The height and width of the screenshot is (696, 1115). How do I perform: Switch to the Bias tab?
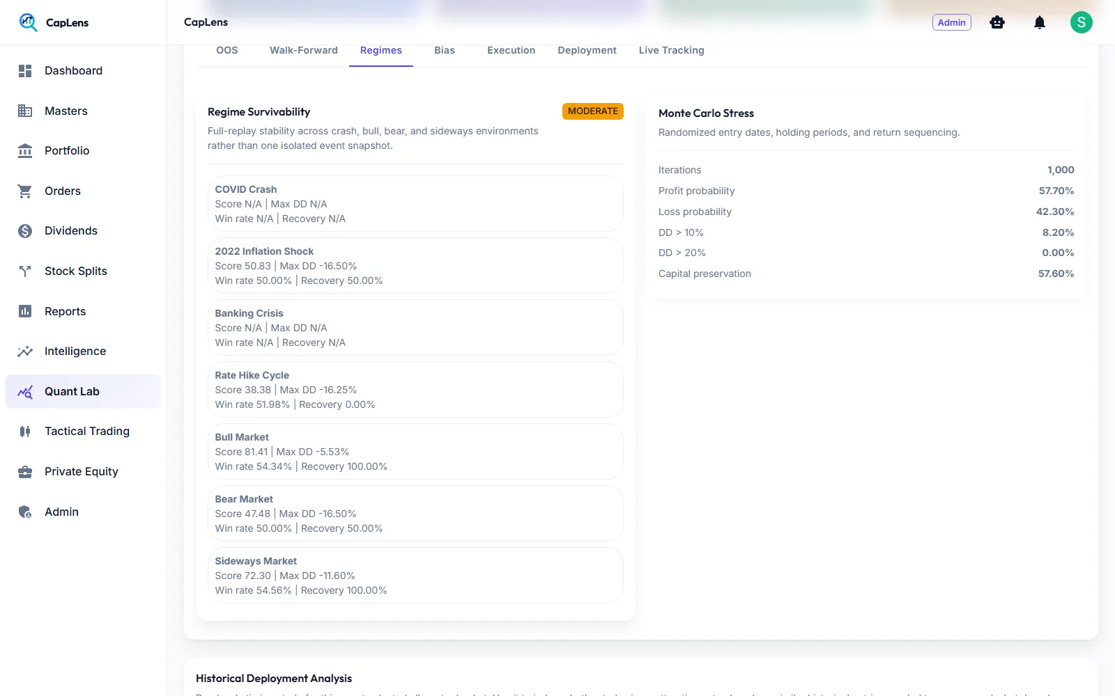pos(445,50)
